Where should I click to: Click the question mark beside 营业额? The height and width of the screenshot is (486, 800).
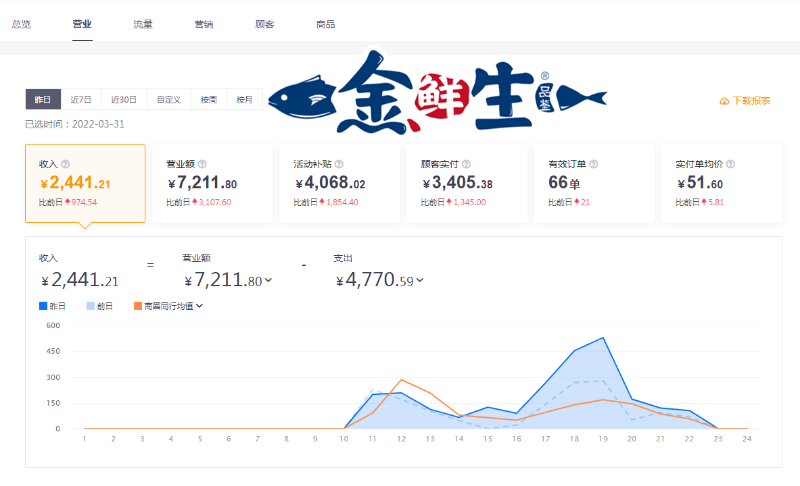coord(202,163)
